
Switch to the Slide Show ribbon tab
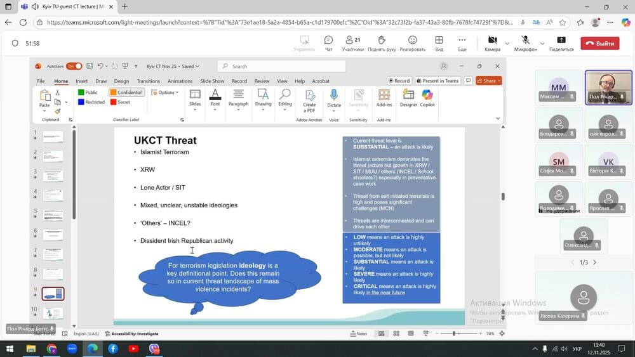tap(212, 81)
